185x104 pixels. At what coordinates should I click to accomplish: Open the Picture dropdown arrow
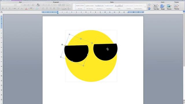click(171, 6)
